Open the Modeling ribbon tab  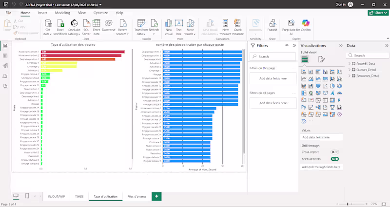coord(62,13)
